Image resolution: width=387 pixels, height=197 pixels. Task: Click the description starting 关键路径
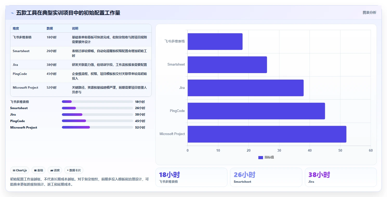point(109,90)
